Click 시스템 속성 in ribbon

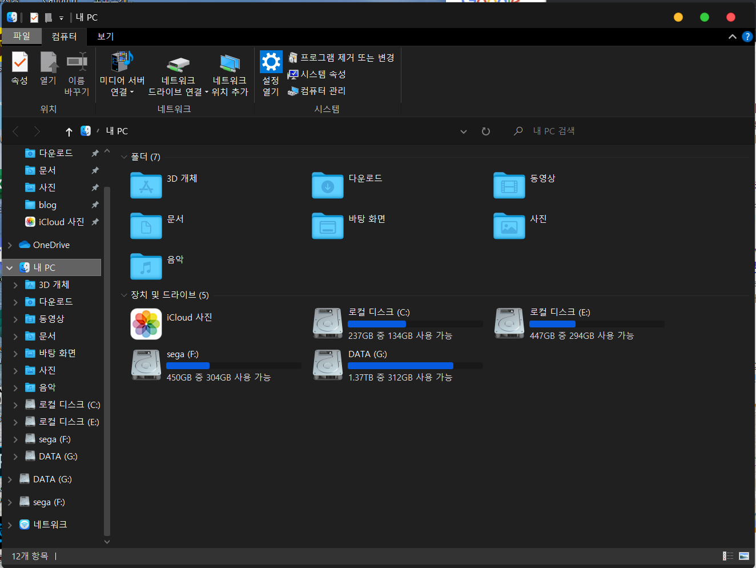tap(317, 74)
